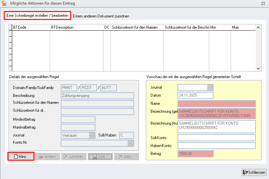Expand the Journal 'Verkäufe' combo box

tap(91, 135)
